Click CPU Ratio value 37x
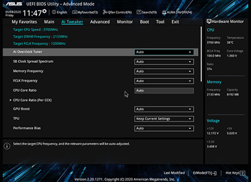 coord(209,69)
